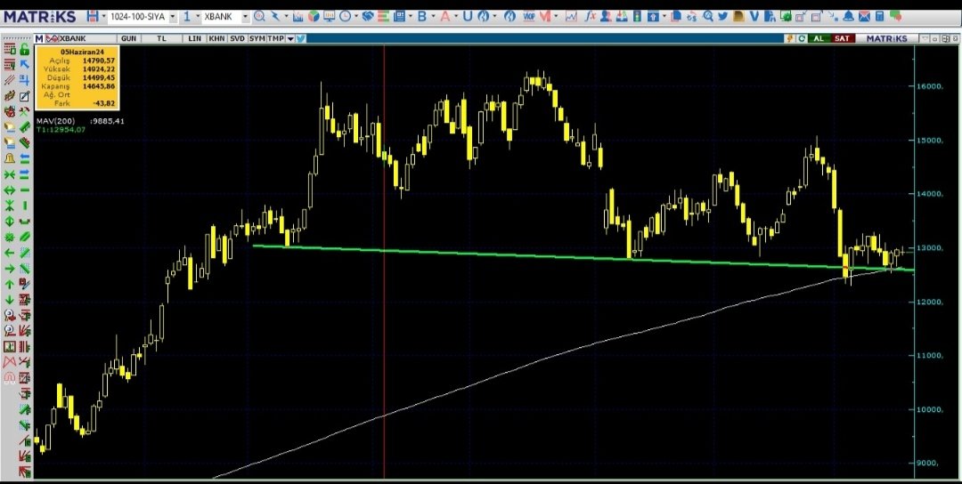The width and height of the screenshot is (962, 484).
Task: Click the bar chart icon in toolbar
Action: coord(298,17)
